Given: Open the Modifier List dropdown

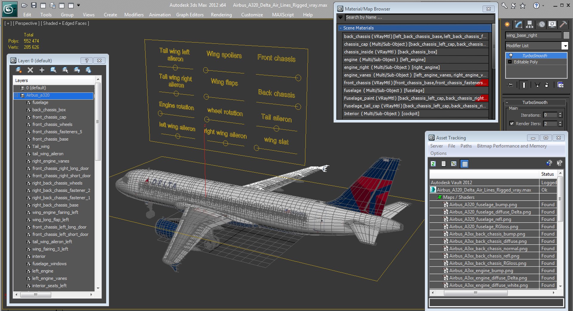Looking at the screenshot, I should (x=565, y=46).
